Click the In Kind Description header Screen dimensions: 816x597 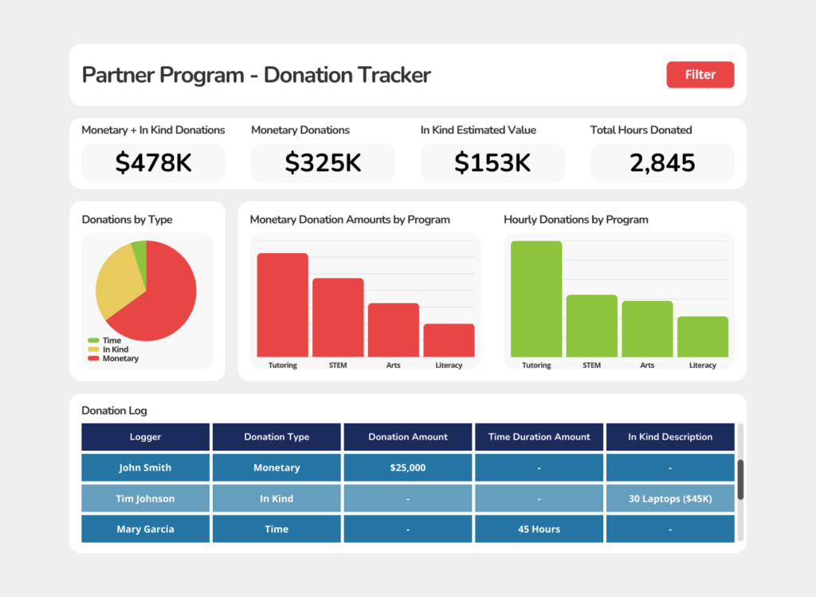point(670,437)
